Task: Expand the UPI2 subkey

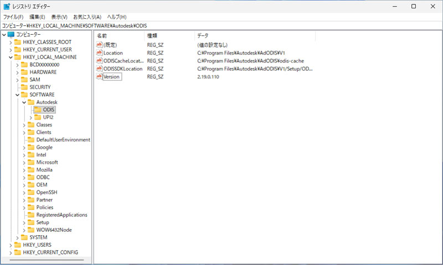Action: (31, 117)
